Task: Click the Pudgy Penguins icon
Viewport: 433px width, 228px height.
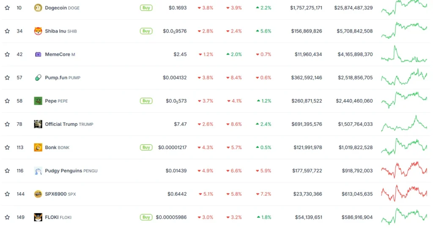Action: [38, 171]
